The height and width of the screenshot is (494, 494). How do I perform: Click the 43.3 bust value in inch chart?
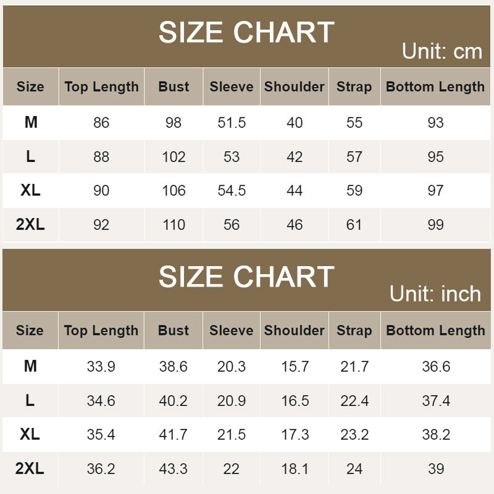click(174, 469)
